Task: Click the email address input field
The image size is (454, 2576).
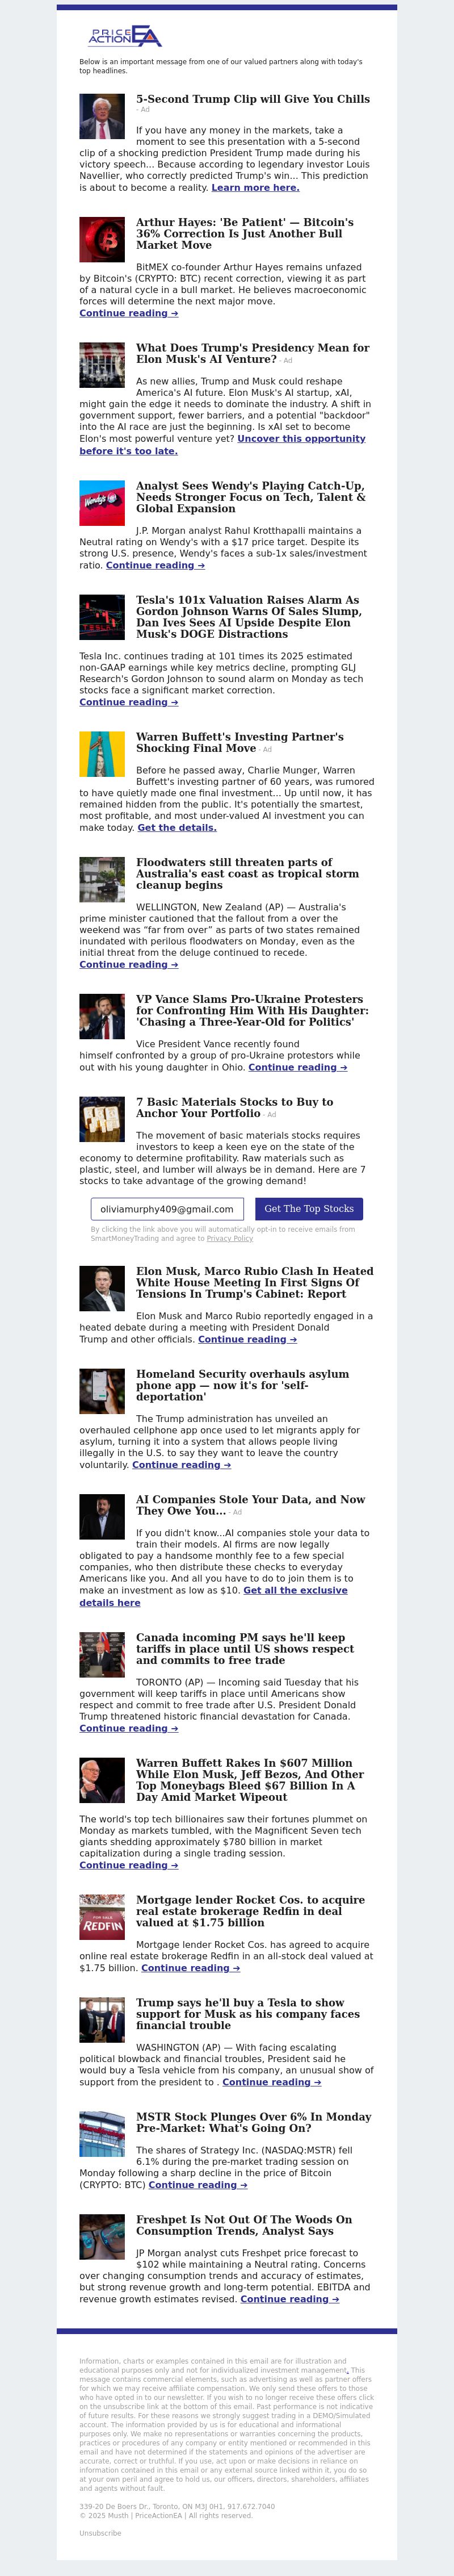Action: coord(168,1209)
